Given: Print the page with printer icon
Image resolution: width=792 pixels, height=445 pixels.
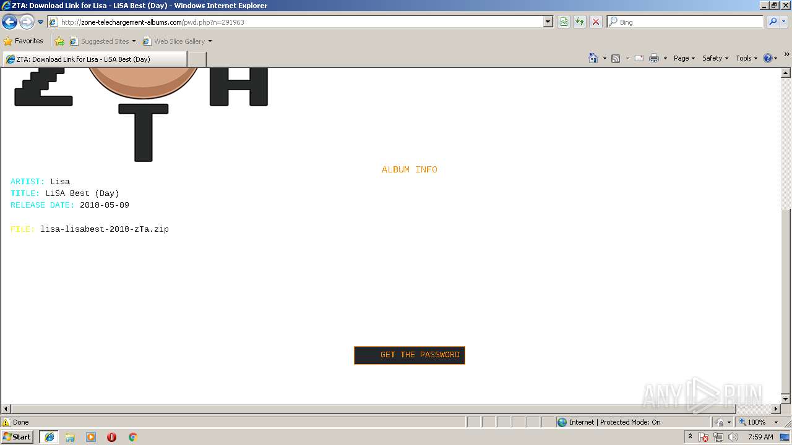Looking at the screenshot, I should (x=654, y=58).
